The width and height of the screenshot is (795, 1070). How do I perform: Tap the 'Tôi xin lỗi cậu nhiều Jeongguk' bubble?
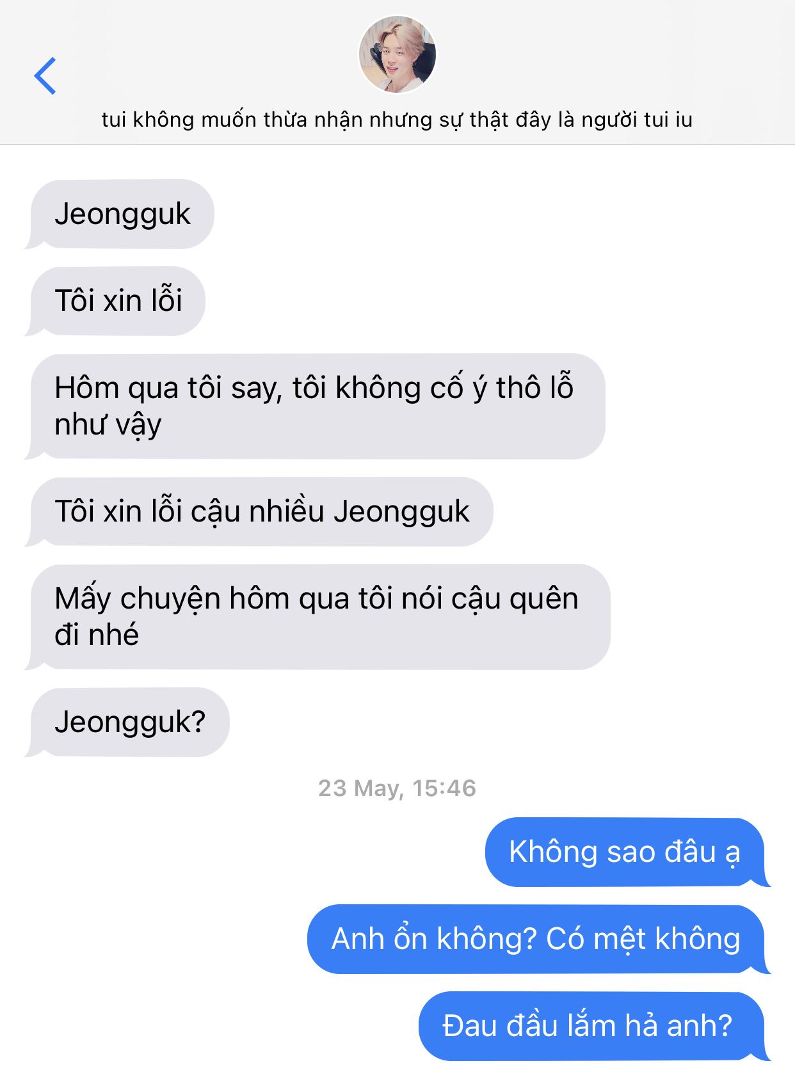(x=259, y=511)
